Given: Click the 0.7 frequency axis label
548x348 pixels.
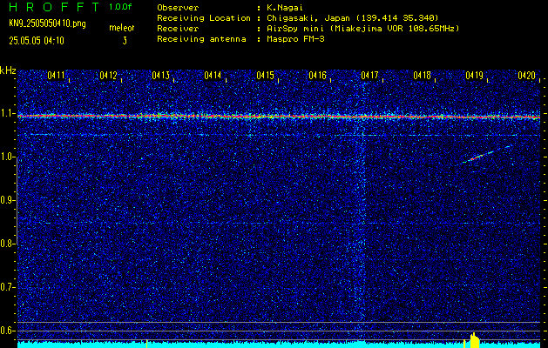Looking at the screenshot, I should click(7, 287).
